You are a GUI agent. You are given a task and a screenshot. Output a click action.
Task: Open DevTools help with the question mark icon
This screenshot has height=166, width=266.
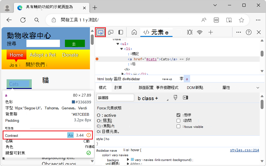click(248, 32)
